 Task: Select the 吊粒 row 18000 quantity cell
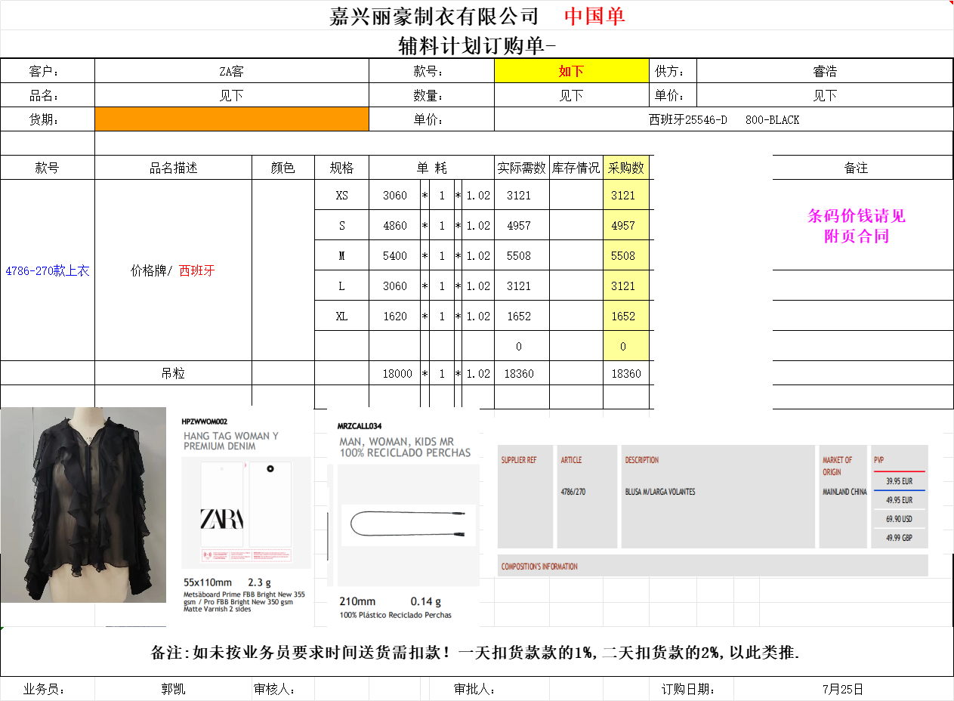point(397,373)
